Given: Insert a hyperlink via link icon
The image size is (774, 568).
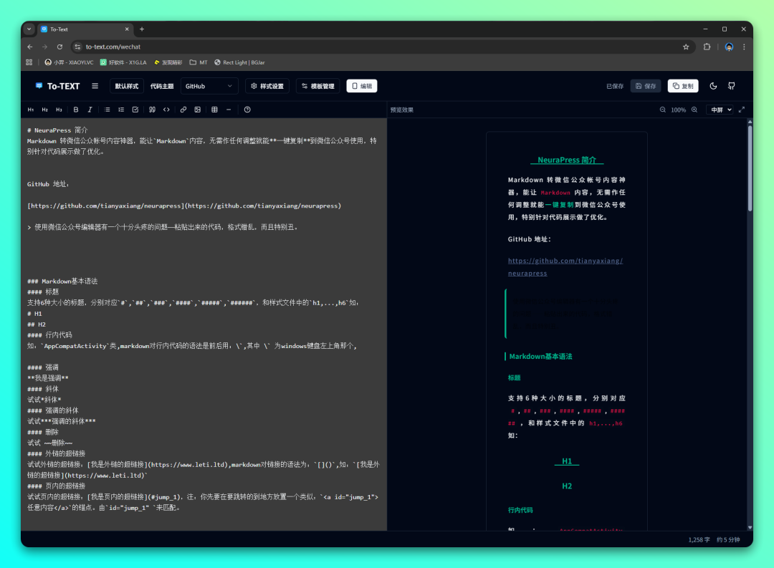Looking at the screenshot, I should 183,110.
